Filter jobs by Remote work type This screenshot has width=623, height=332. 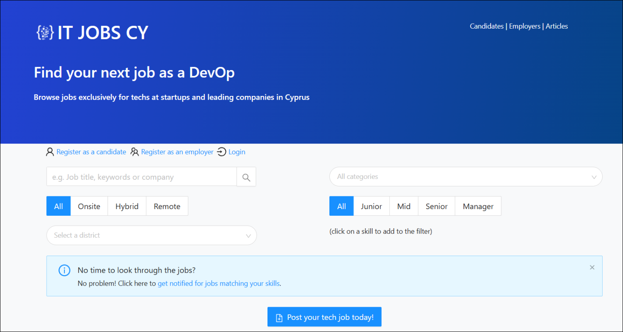pyautogui.click(x=167, y=206)
